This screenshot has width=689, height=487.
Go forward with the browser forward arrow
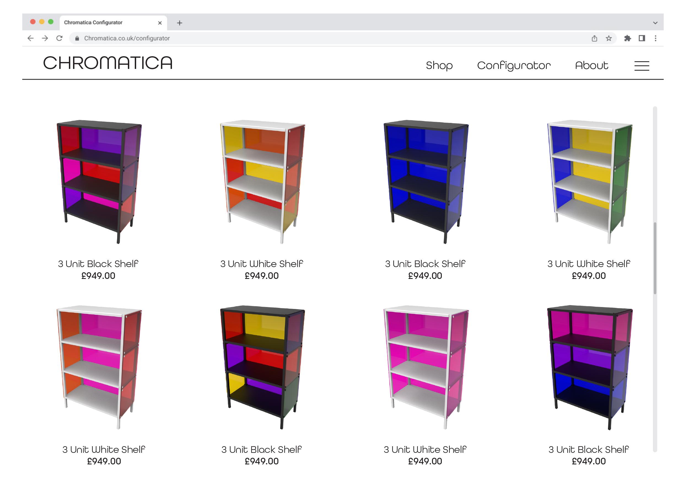pyautogui.click(x=45, y=38)
